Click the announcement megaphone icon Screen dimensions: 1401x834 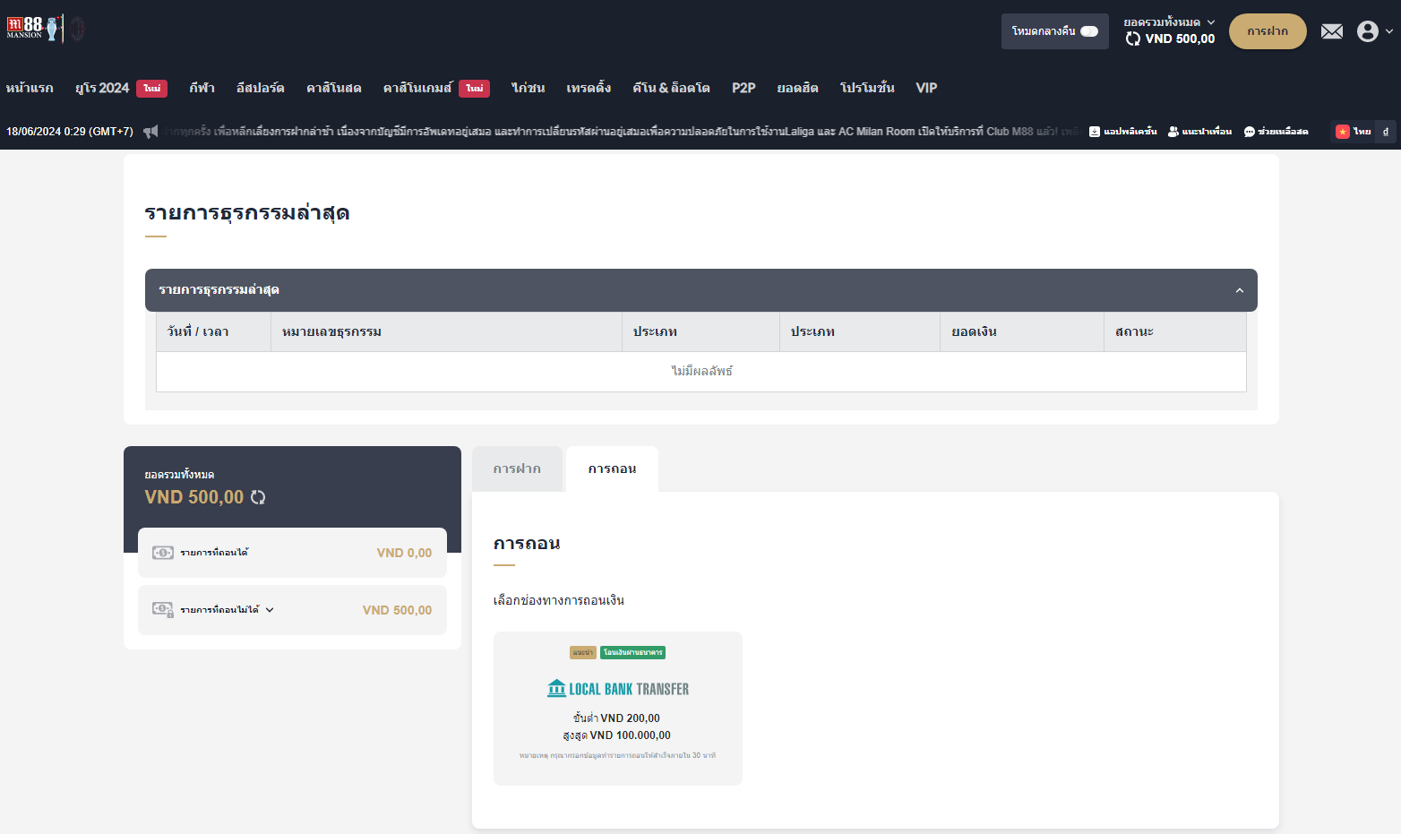(x=150, y=132)
